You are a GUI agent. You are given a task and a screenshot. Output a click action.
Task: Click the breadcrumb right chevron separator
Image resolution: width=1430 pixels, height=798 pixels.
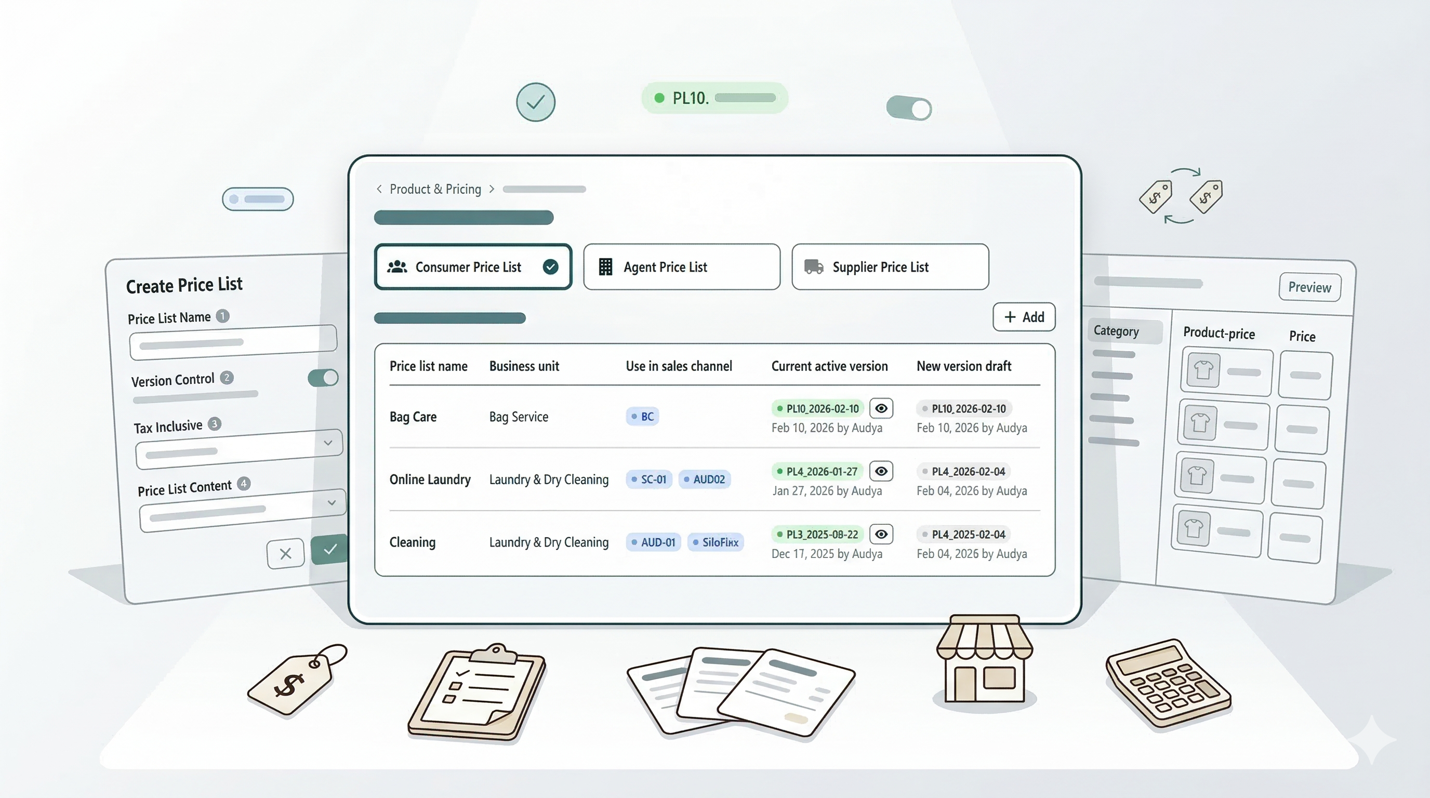pyautogui.click(x=492, y=189)
